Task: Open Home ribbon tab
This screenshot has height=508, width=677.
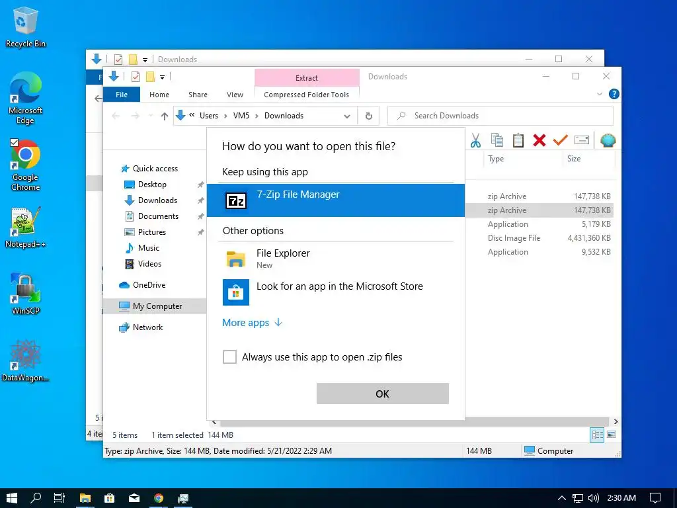Action: 159,95
